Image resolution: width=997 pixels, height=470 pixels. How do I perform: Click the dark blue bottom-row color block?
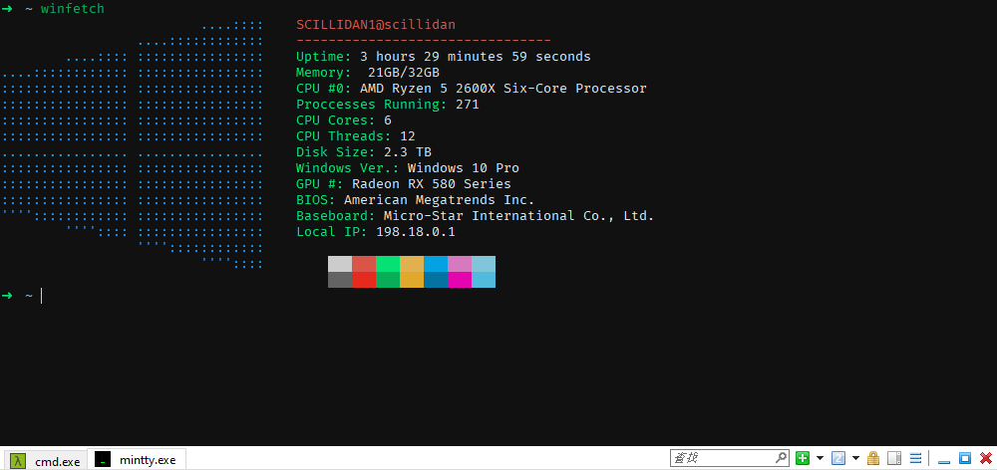pos(436,280)
